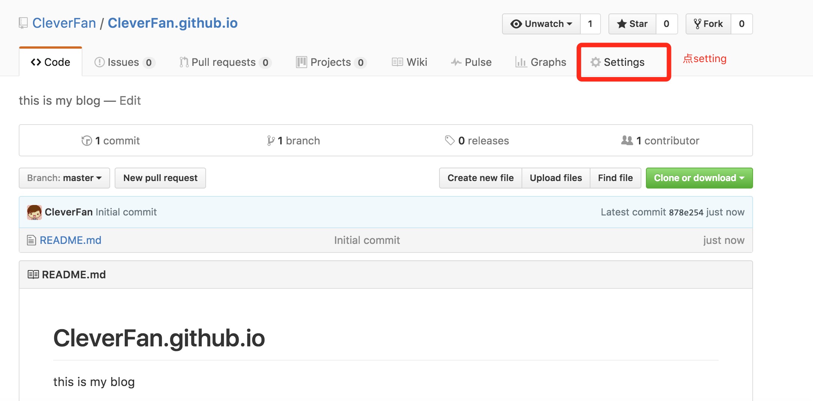Screen dimensions: 813x401
Task: Open the Branch: master dropdown
Action: coord(64,178)
